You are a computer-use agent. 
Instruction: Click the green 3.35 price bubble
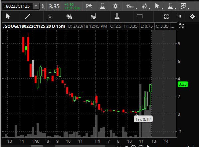click(183, 84)
